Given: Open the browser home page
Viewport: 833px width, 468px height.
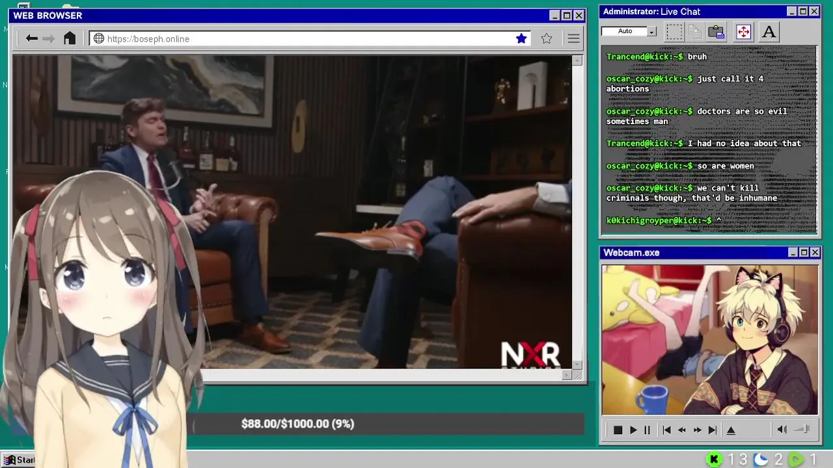Looking at the screenshot, I should (70, 38).
